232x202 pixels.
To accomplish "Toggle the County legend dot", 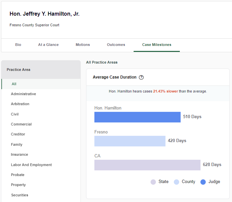I will click(176, 182).
